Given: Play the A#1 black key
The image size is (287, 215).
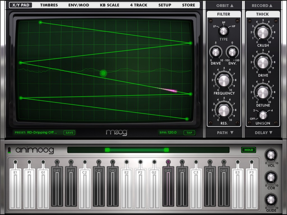Looking at the screenshot, I should click(71, 186).
